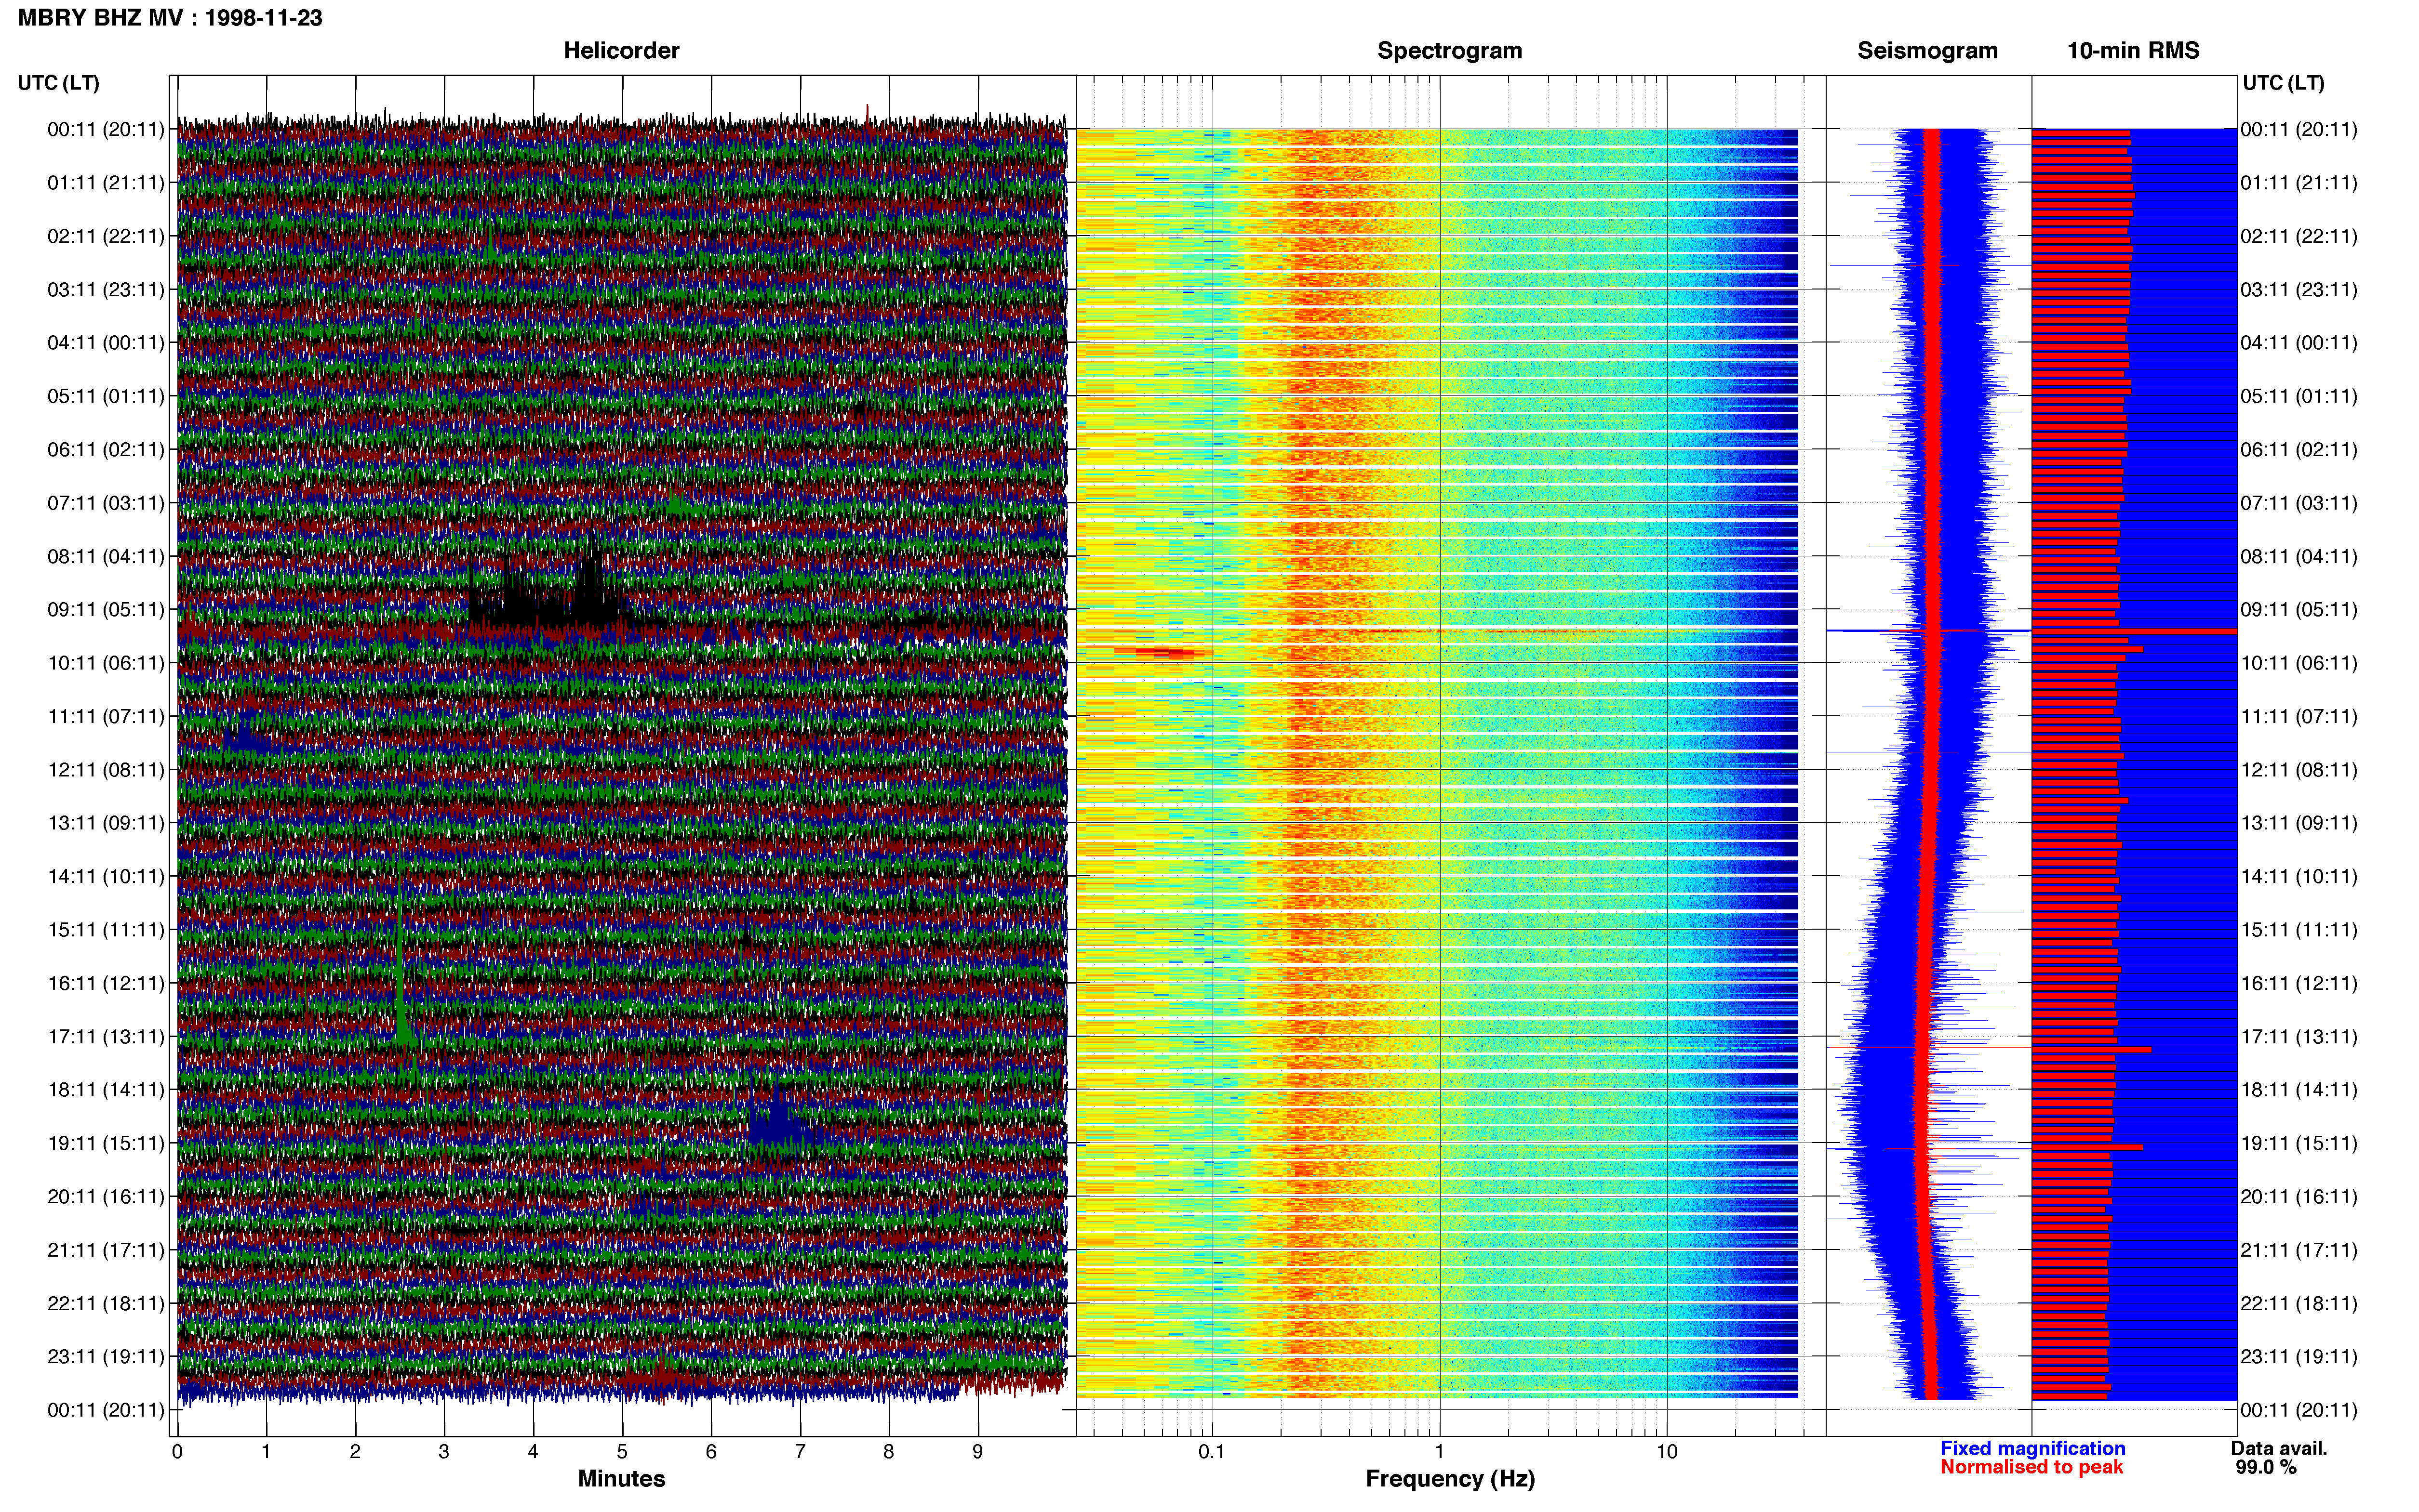Click left time label 15:11 (11:11)
Screen dimensions: 2419x1512
point(106,930)
